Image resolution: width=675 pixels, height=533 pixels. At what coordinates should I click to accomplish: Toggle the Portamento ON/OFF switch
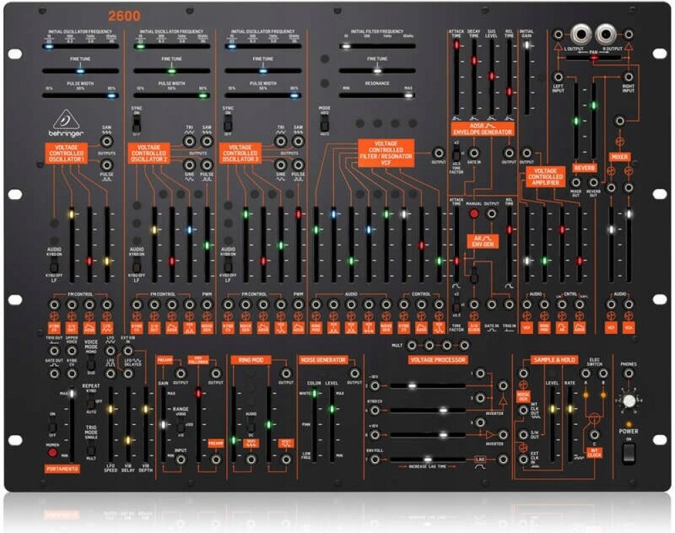(51, 426)
